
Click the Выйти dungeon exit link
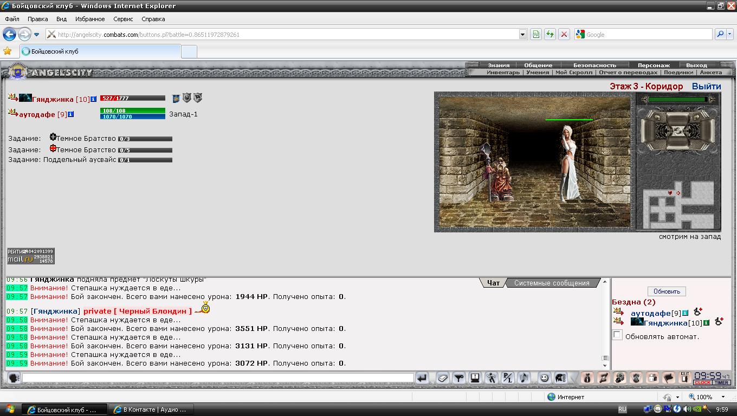[706, 86]
